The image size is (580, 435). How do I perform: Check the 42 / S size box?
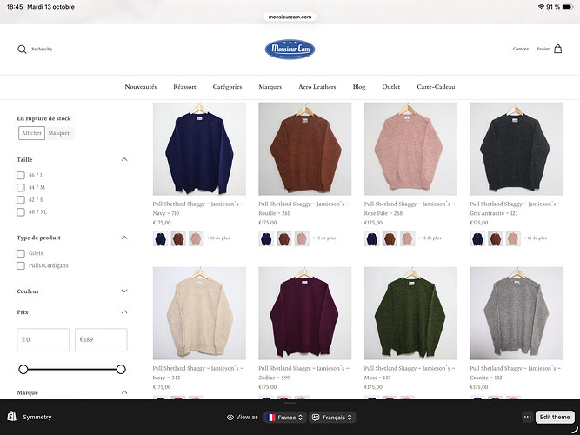pyautogui.click(x=21, y=199)
